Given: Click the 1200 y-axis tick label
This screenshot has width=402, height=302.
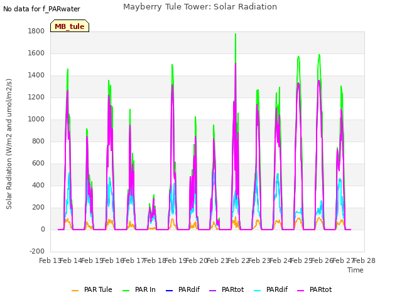Looking at the screenshot, I should click(x=36, y=98).
